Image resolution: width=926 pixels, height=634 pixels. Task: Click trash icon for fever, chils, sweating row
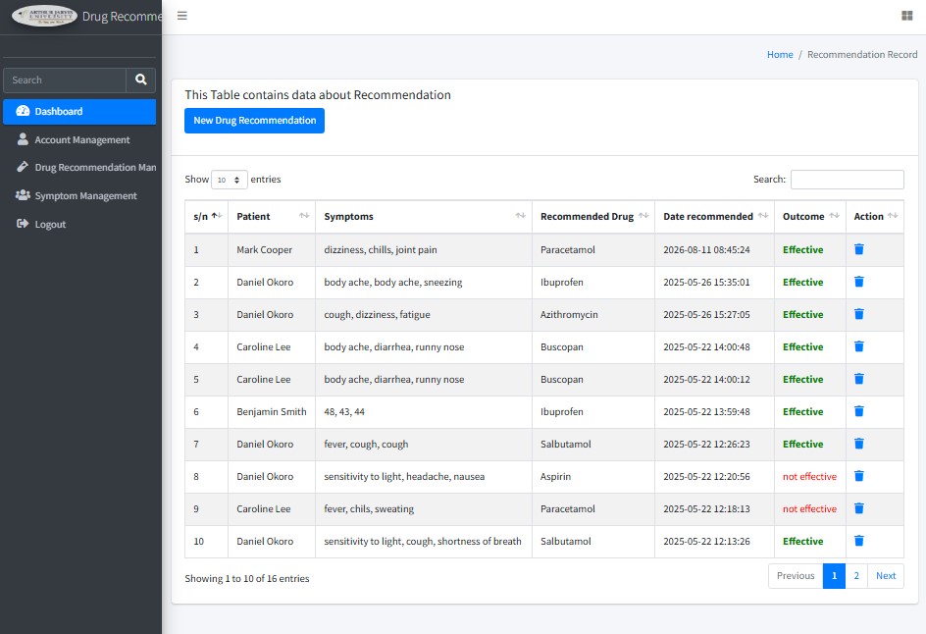coord(859,508)
